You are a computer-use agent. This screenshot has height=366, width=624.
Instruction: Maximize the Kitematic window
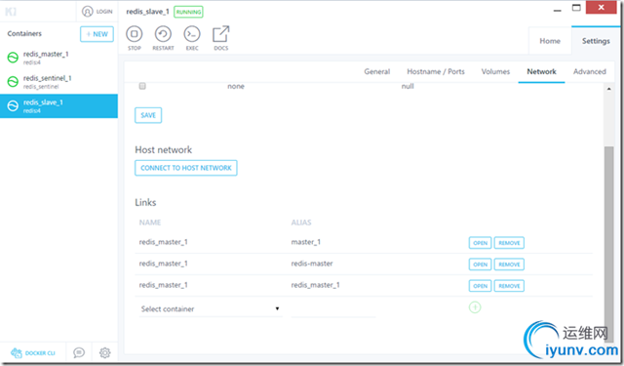tap(576, 8)
